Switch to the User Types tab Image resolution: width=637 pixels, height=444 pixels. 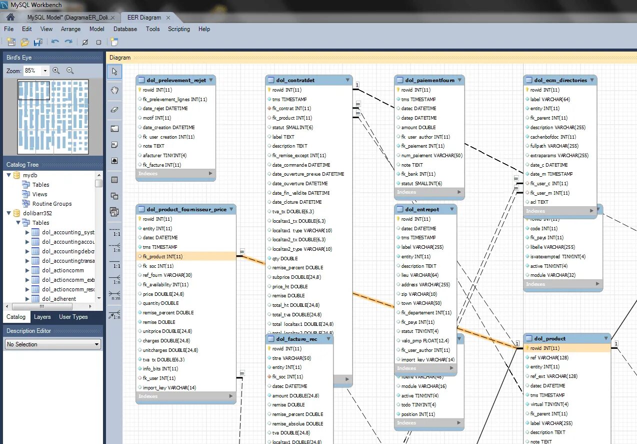click(73, 317)
